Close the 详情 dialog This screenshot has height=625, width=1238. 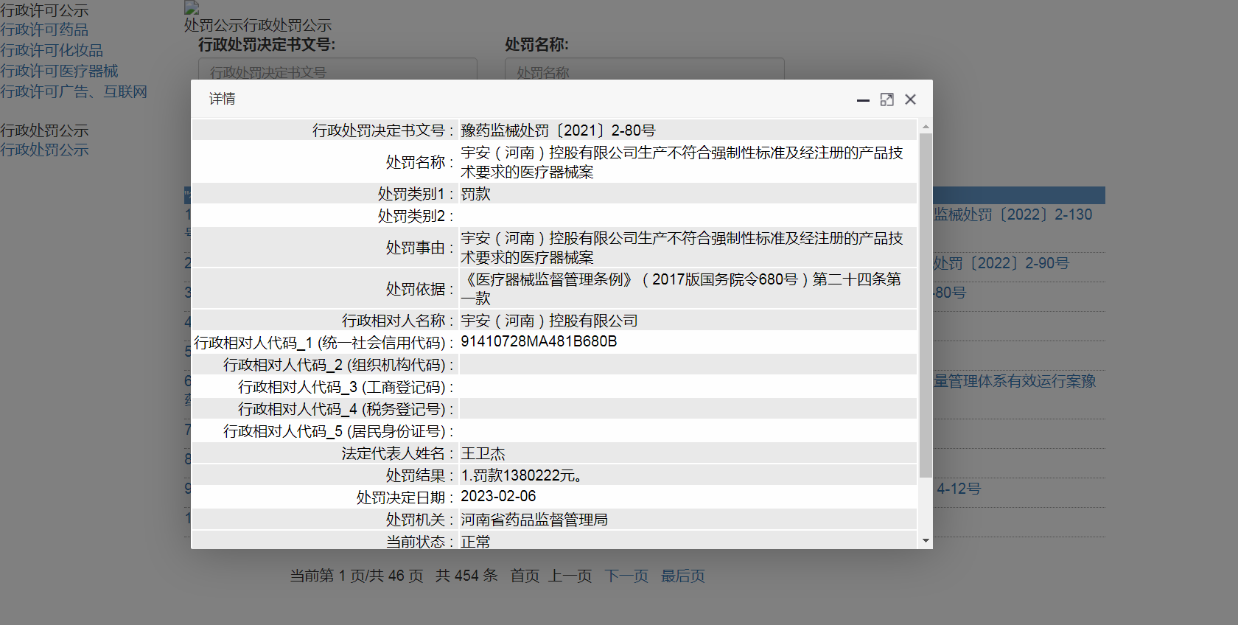(x=910, y=99)
